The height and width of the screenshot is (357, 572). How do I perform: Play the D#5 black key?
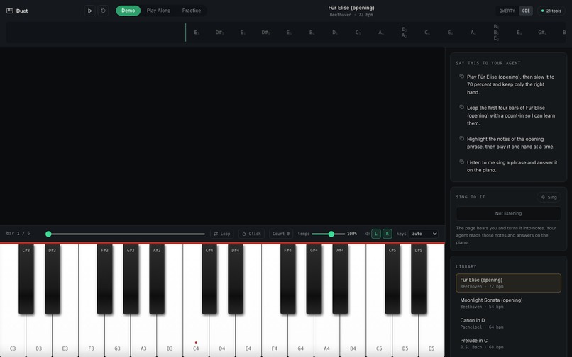[x=419, y=278]
